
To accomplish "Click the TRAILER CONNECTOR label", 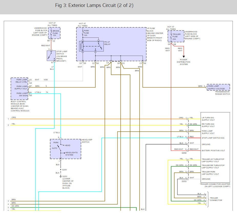I will pyautogui.click(x=216, y=199).
